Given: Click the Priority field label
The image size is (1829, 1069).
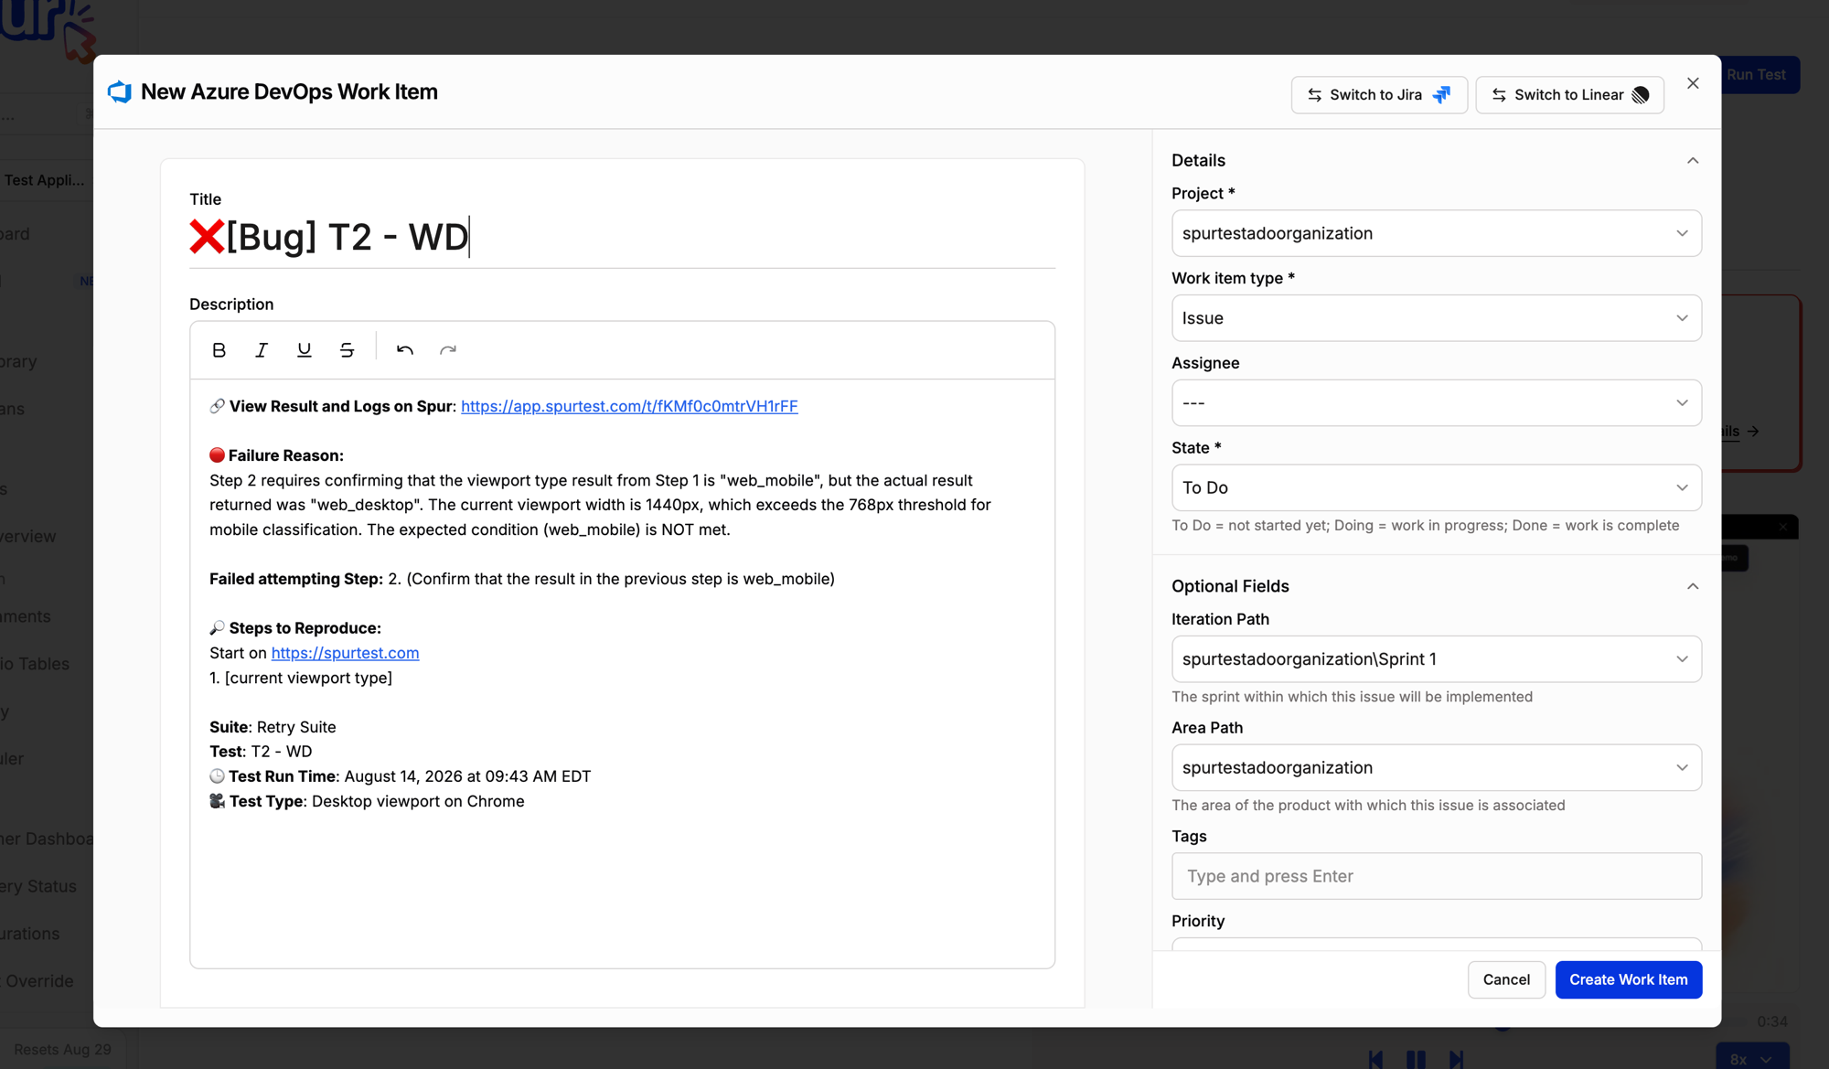Looking at the screenshot, I should 1198,921.
